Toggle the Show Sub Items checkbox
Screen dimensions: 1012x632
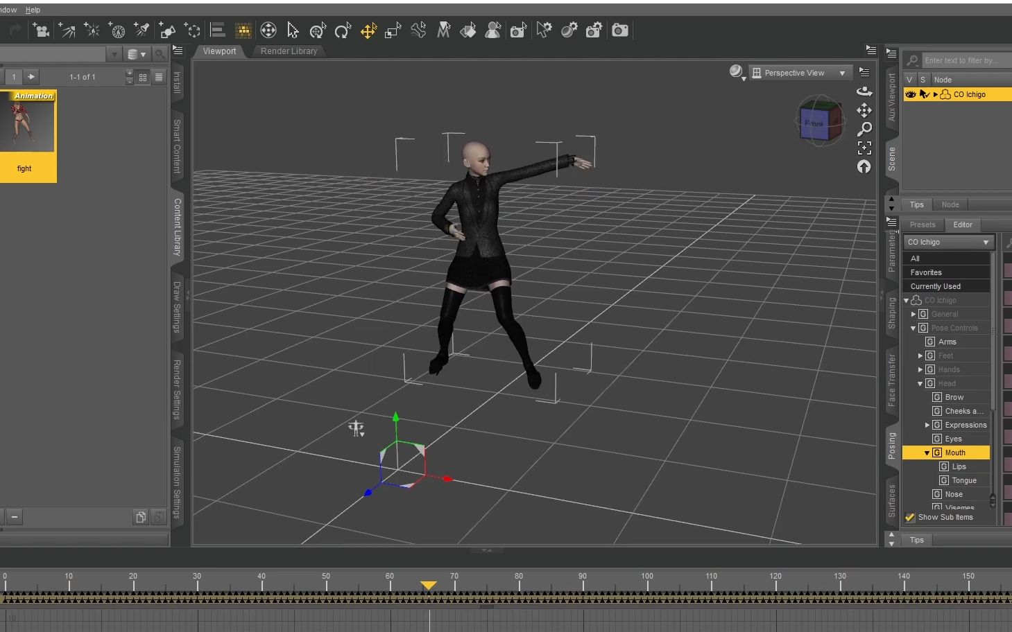click(910, 517)
